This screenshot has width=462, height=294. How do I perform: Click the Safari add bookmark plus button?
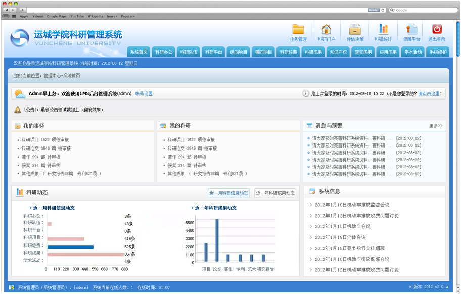pos(23,10)
